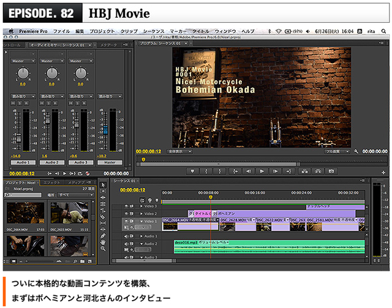392x308 pixels.
Task: Expand Audio 1 track
Action: [x=141, y=236]
